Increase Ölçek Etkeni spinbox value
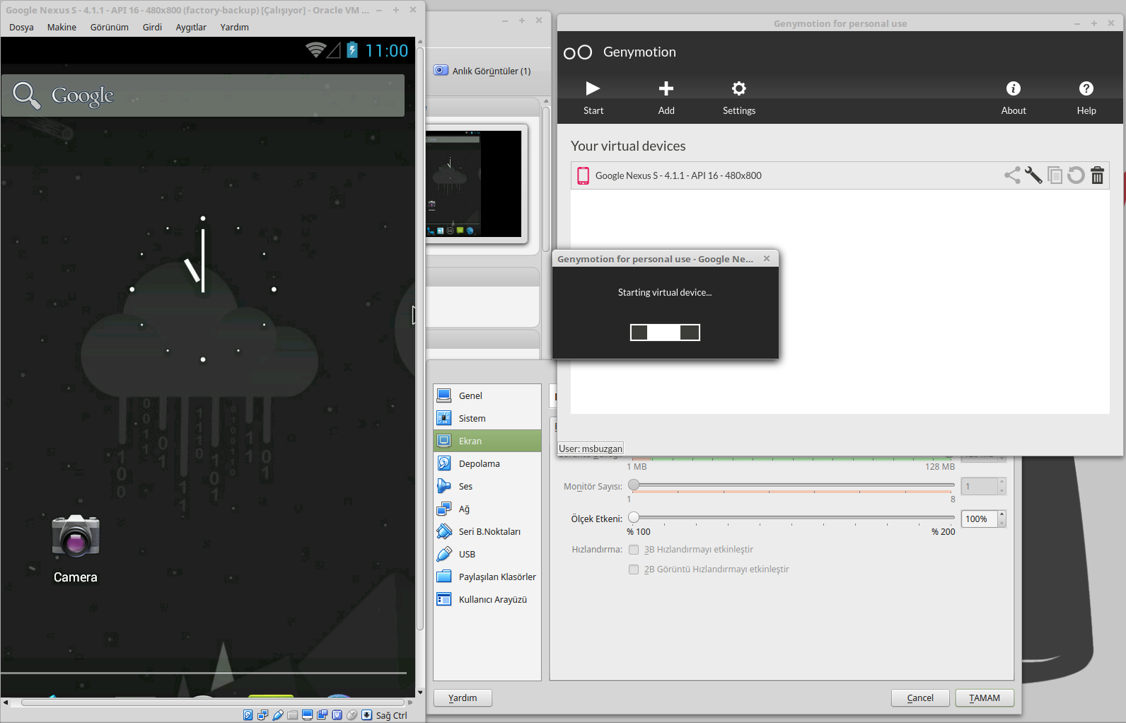Viewport: 1126px width, 723px height. tap(1002, 514)
